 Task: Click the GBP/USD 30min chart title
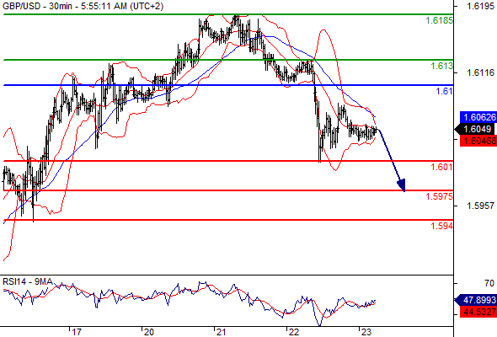83,6
